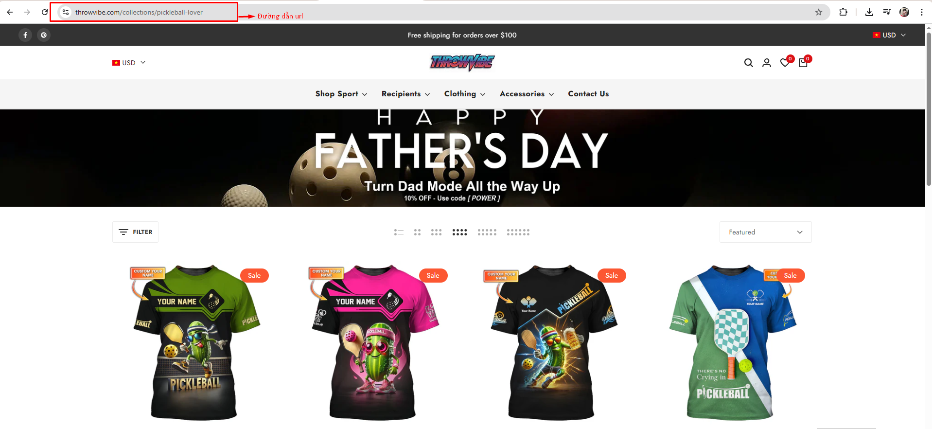Open the shopping cart icon
Viewport: 932px width, 429px height.
803,63
